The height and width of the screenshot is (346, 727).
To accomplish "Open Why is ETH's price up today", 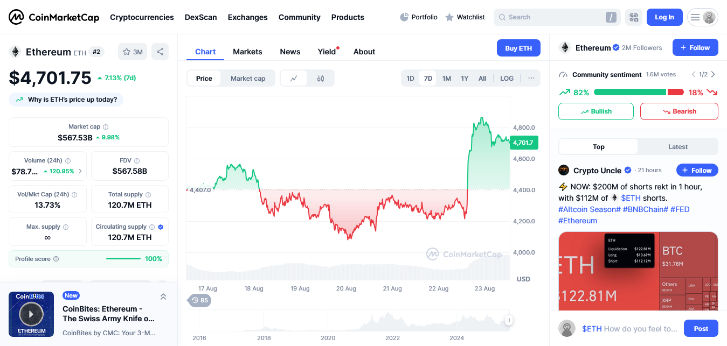I will coord(66,100).
